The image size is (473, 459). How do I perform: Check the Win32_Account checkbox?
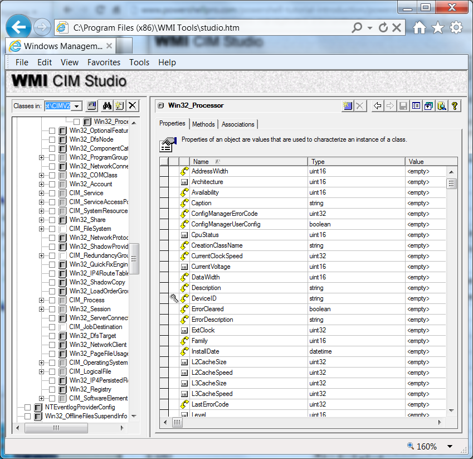pyautogui.click(x=52, y=184)
